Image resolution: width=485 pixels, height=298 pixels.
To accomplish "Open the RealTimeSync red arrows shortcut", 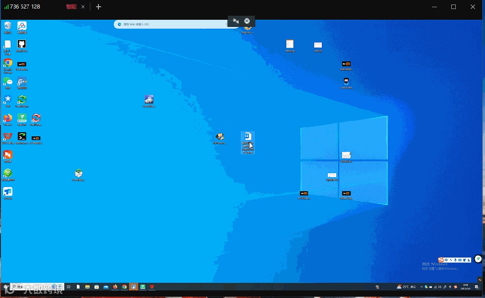I will click(x=36, y=120).
